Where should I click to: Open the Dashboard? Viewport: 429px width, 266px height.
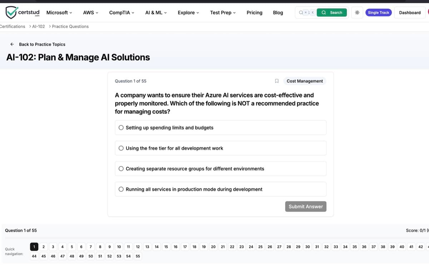click(x=410, y=12)
